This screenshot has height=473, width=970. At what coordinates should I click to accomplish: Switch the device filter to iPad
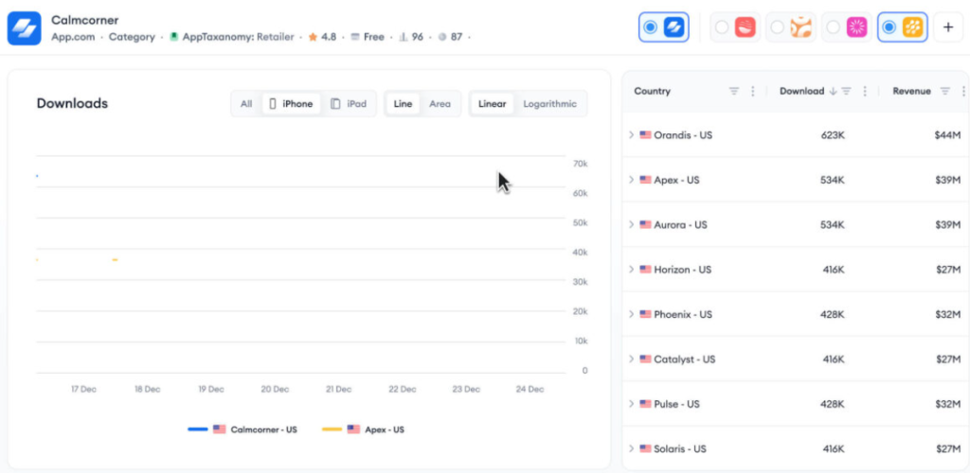tap(349, 104)
